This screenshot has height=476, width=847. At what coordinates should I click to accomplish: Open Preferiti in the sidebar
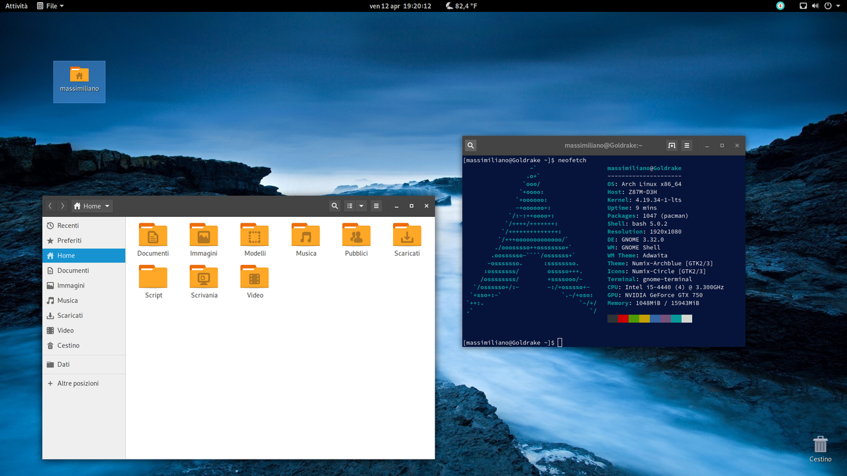(84, 241)
